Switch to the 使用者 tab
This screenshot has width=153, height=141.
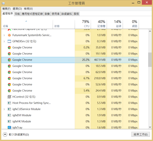(x=56, y=14)
